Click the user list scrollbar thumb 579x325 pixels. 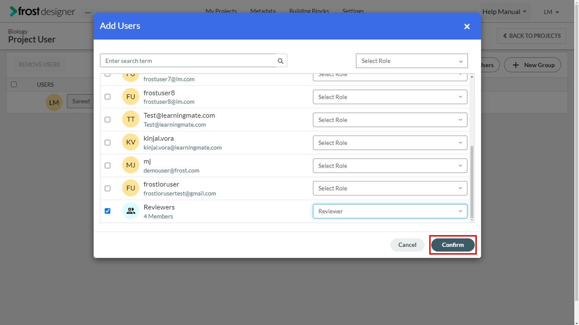472,182
